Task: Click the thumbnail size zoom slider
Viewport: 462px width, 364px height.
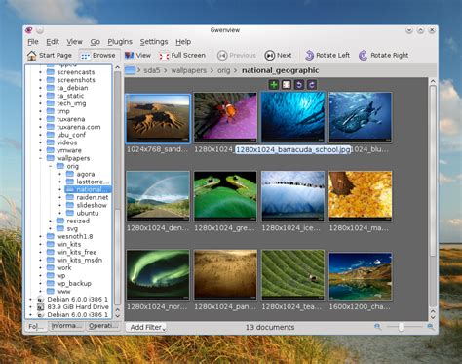Action: (404, 327)
